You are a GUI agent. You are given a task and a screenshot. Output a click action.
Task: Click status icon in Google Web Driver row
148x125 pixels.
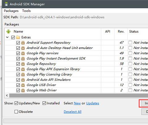point(130,90)
